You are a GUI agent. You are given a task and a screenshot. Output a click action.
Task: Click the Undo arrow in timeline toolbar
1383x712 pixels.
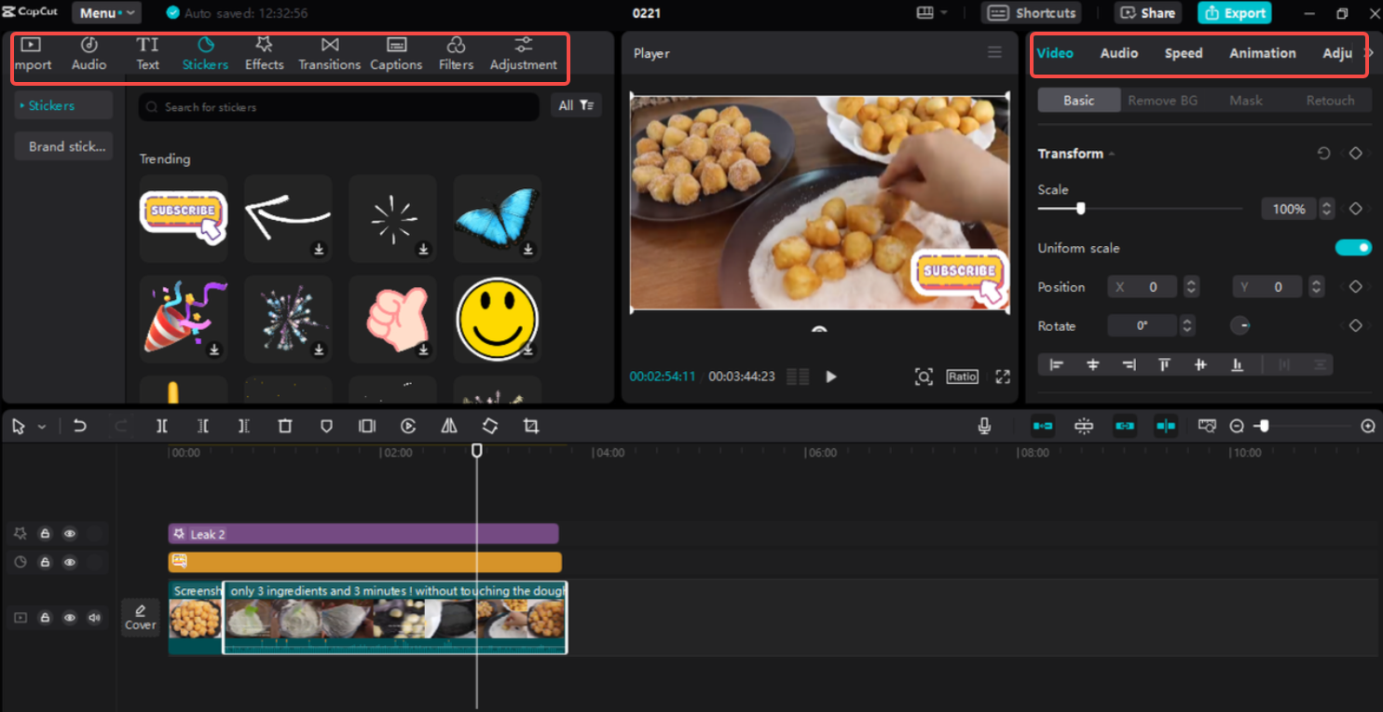80,426
